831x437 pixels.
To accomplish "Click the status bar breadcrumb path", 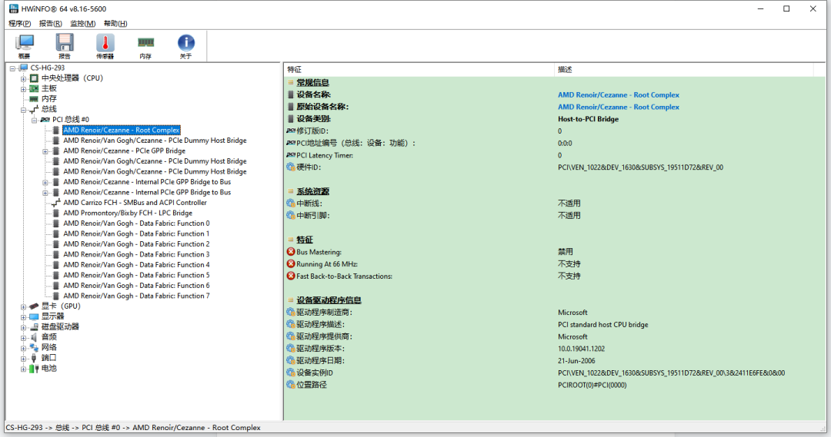I will (x=133, y=428).
